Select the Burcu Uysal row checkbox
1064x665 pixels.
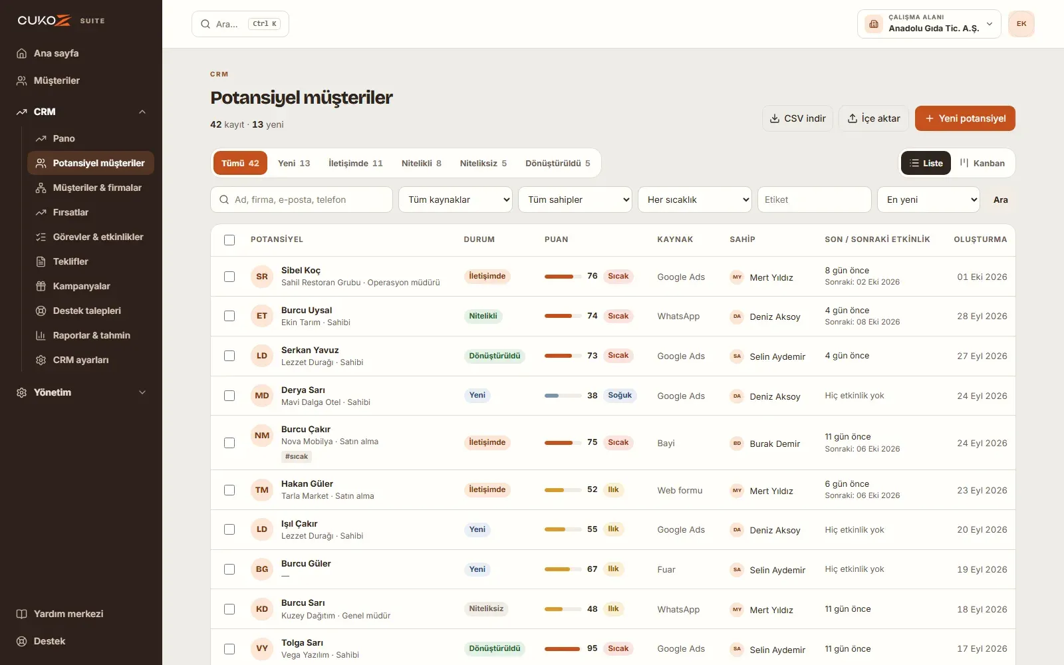(229, 316)
